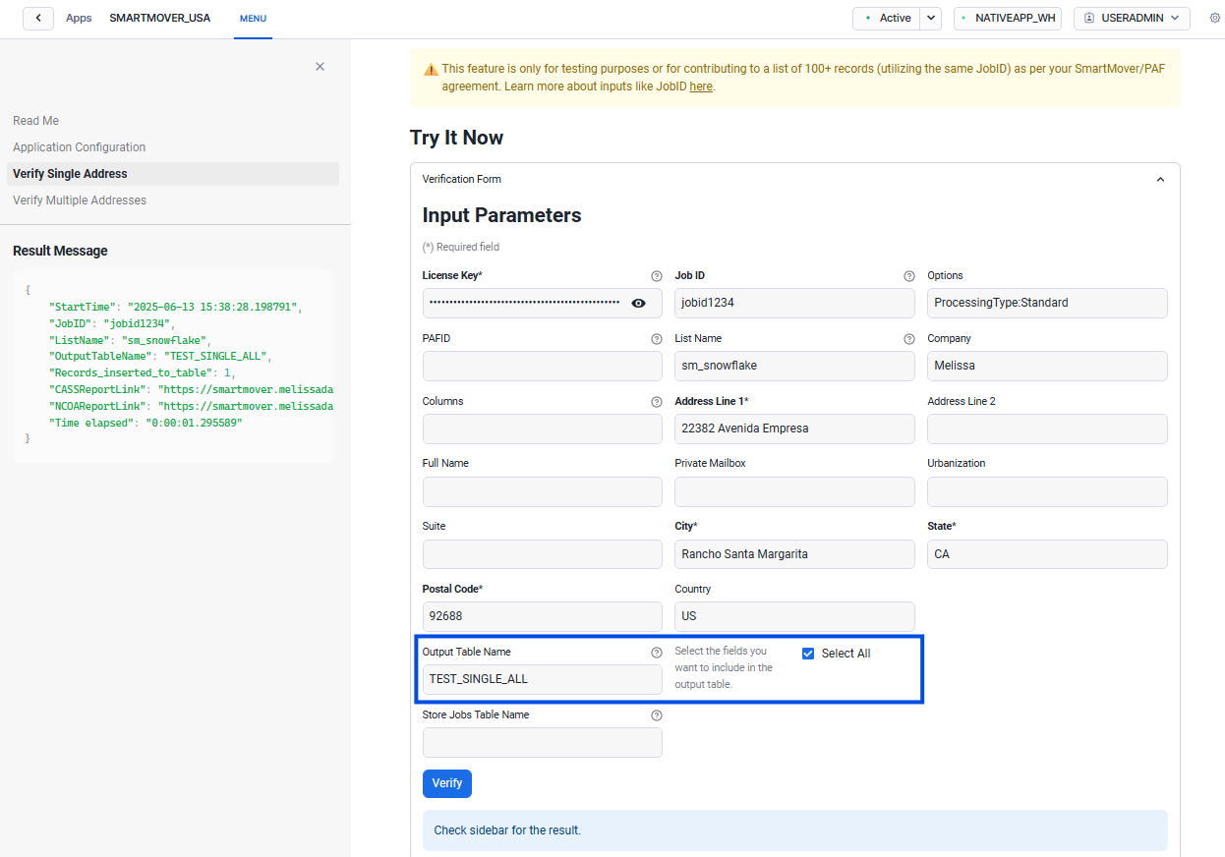Click the Verify button
The width and height of the screenshot is (1225, 857).
click(x=447, y=783)
